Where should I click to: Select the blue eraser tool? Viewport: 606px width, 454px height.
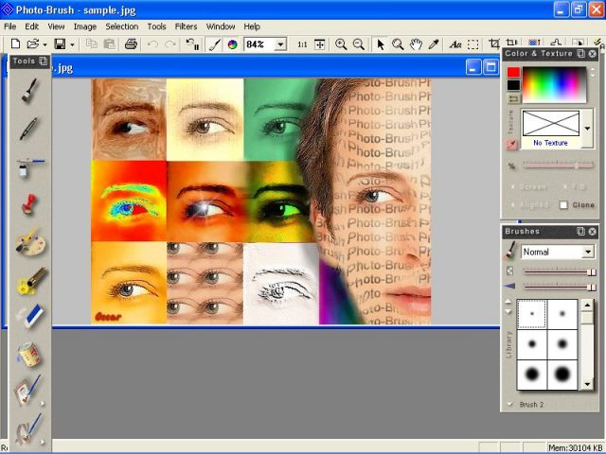[x=30, y=316]
